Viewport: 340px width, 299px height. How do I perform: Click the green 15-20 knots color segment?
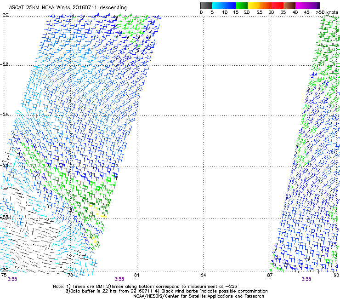[x=242, y=6]
